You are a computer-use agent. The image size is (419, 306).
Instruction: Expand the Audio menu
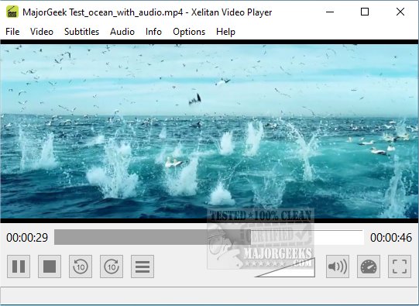(x=122, y=32)
